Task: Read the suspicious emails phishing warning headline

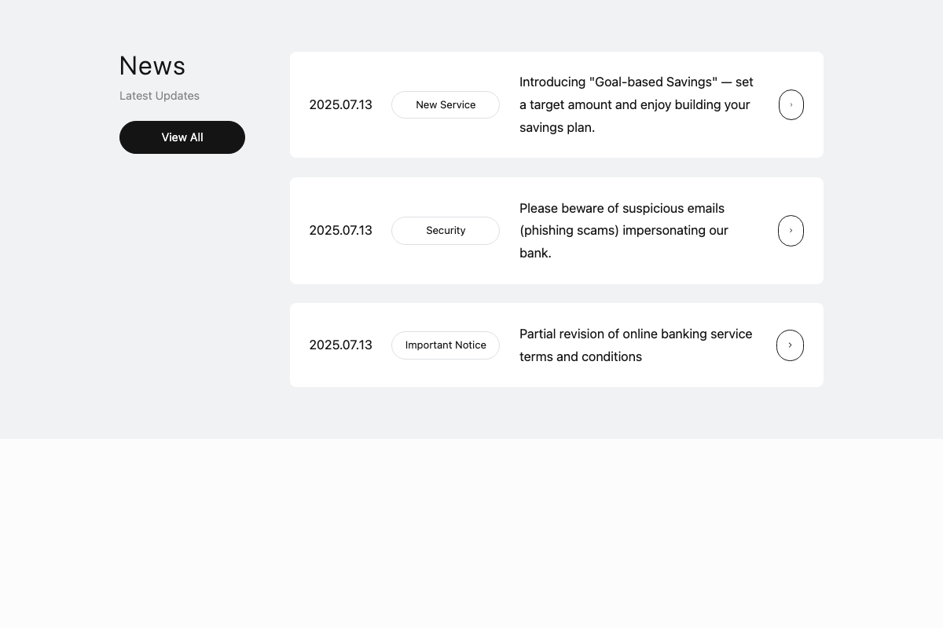Action: [623, 231]
